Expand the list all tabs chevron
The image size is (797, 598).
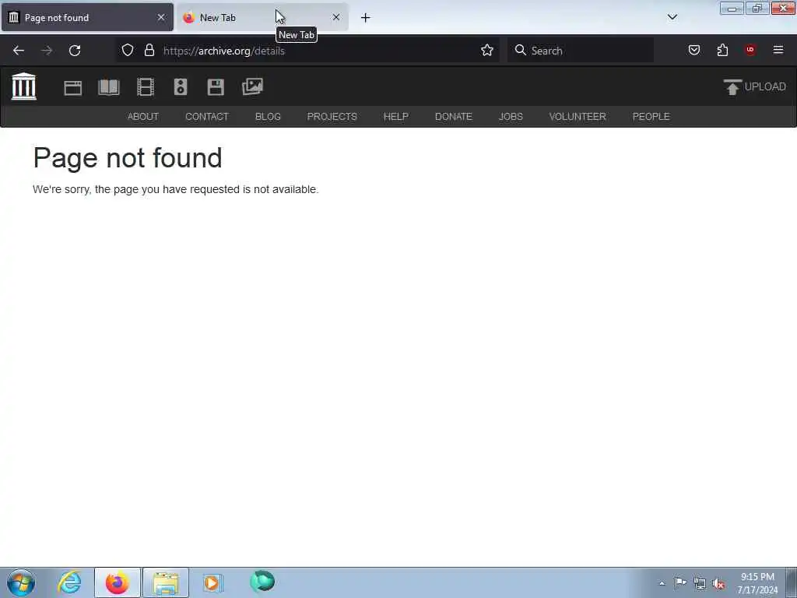672,17
